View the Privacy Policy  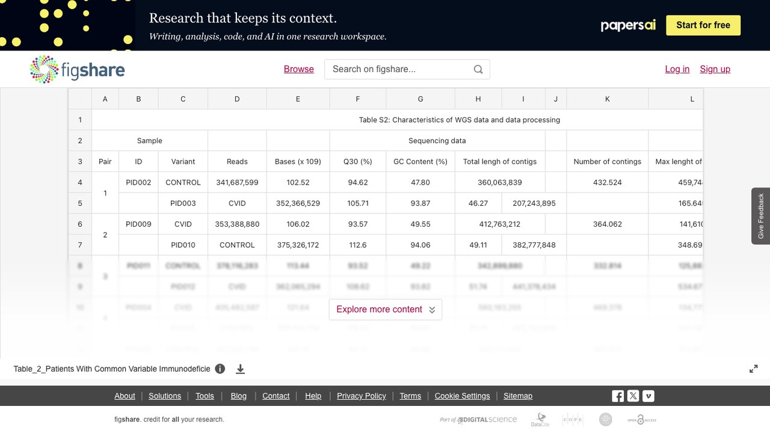(x=362, y=396)
